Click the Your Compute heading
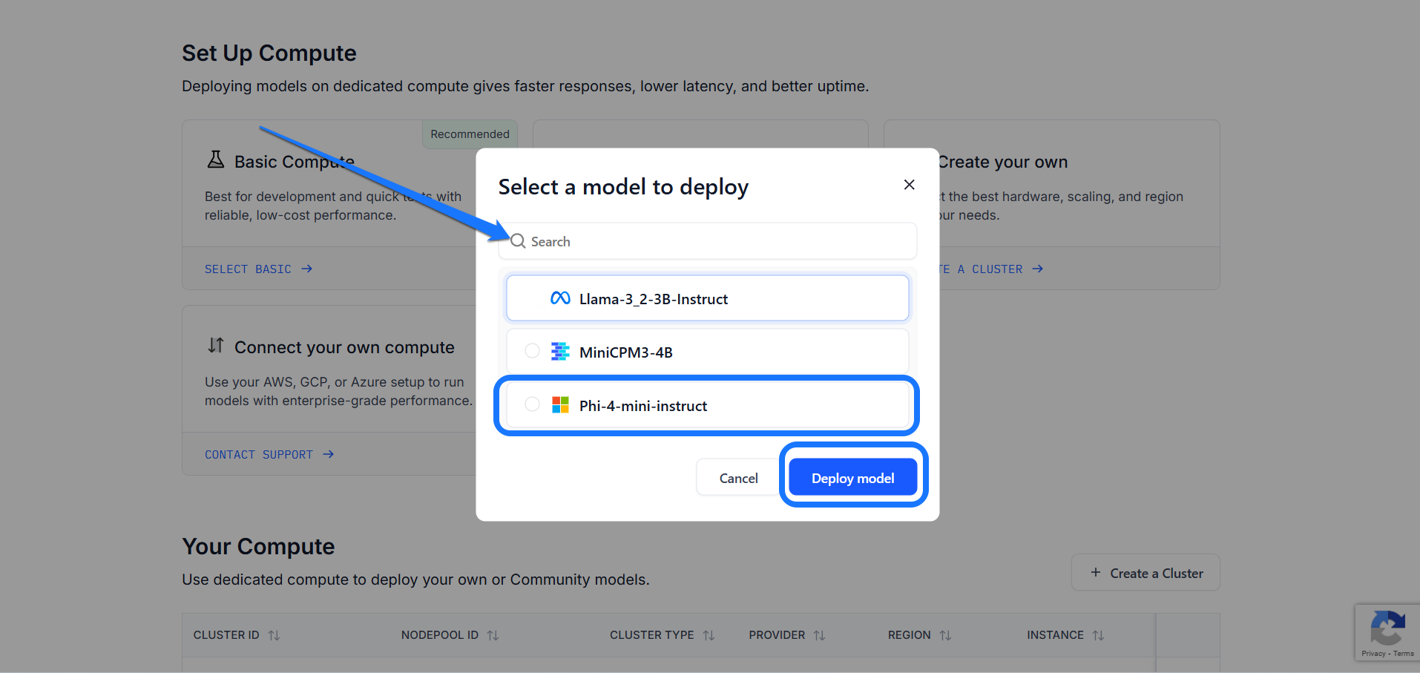The height and width of the screenshot is (673, 1420). point(258,547)
